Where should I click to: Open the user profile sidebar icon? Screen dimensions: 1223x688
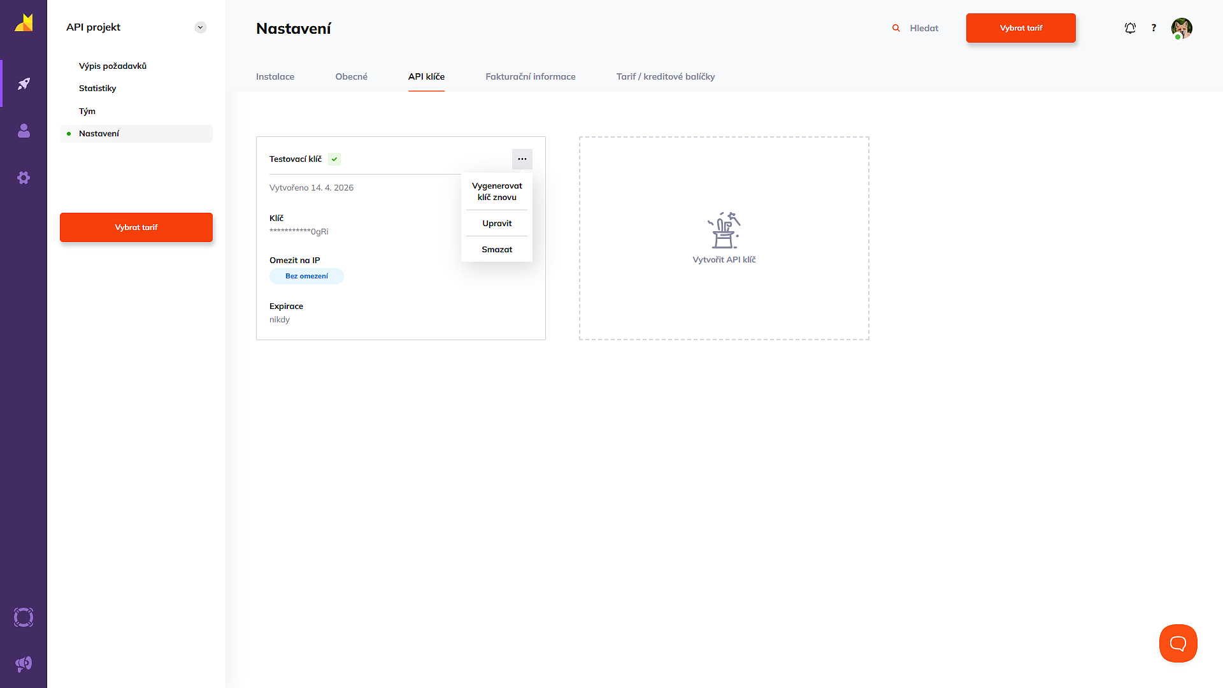24,131
